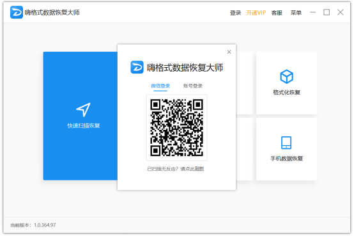This screenshot has width=354, height=236.
Task: Maximize the main window
Action: (x=327, y=12)
